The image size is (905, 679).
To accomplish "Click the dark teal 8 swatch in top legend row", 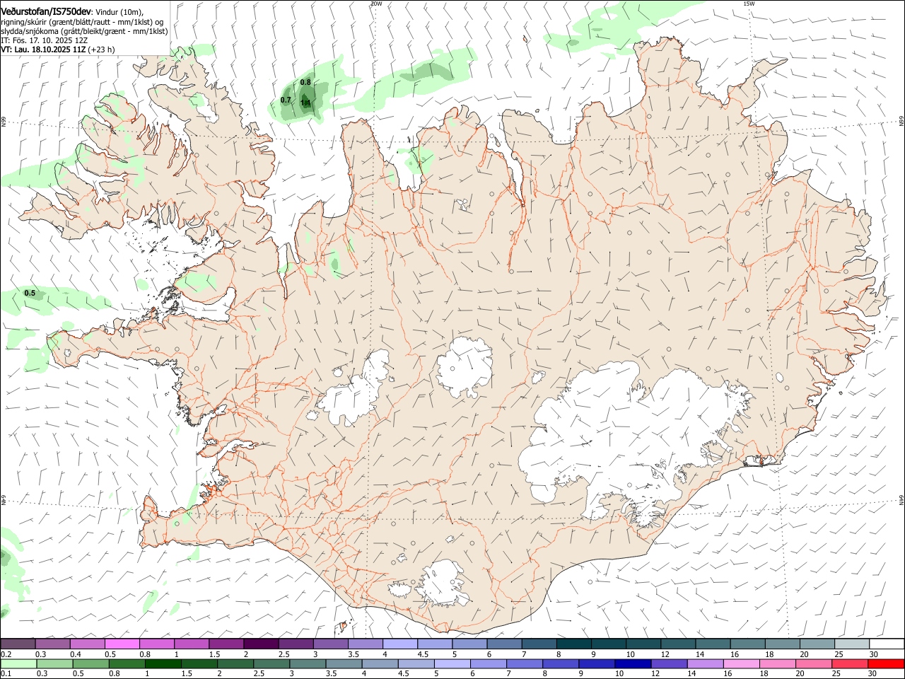I will (574, 644).
